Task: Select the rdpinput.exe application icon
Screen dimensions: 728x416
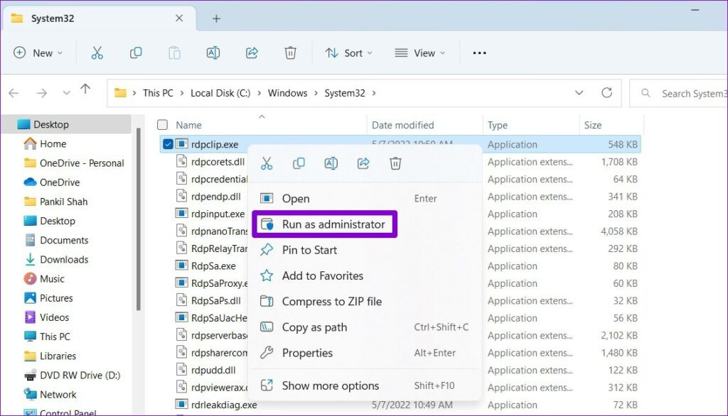Action: (x=181, y=214)
